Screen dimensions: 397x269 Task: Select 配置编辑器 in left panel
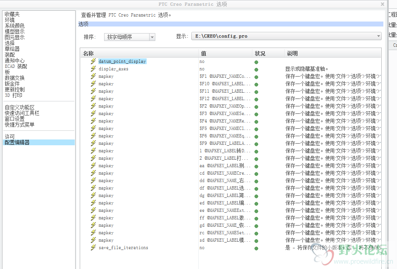click(x=39, y=142)
